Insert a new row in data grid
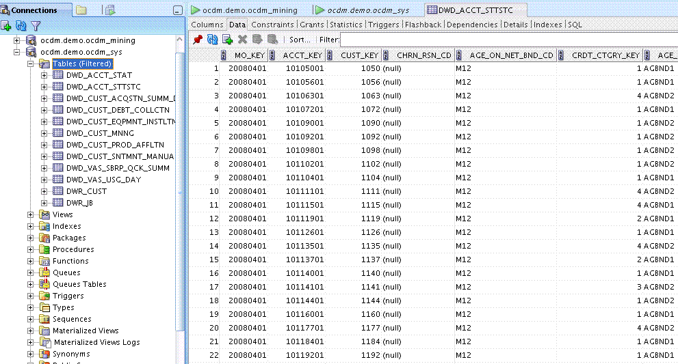 tap(227, 40)
